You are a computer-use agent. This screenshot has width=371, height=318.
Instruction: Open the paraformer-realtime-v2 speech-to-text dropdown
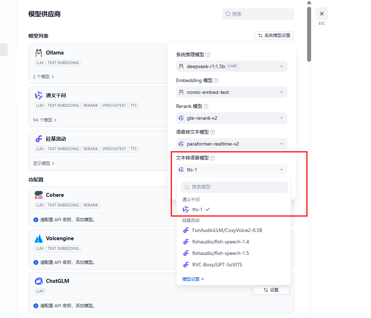[232, 144]
